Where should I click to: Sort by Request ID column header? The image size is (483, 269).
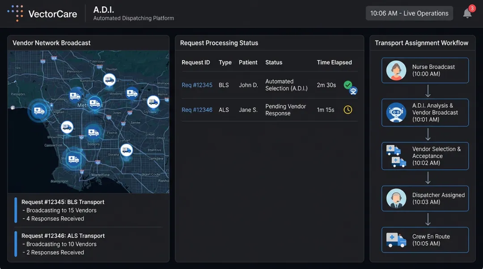[x=195, y=62]
